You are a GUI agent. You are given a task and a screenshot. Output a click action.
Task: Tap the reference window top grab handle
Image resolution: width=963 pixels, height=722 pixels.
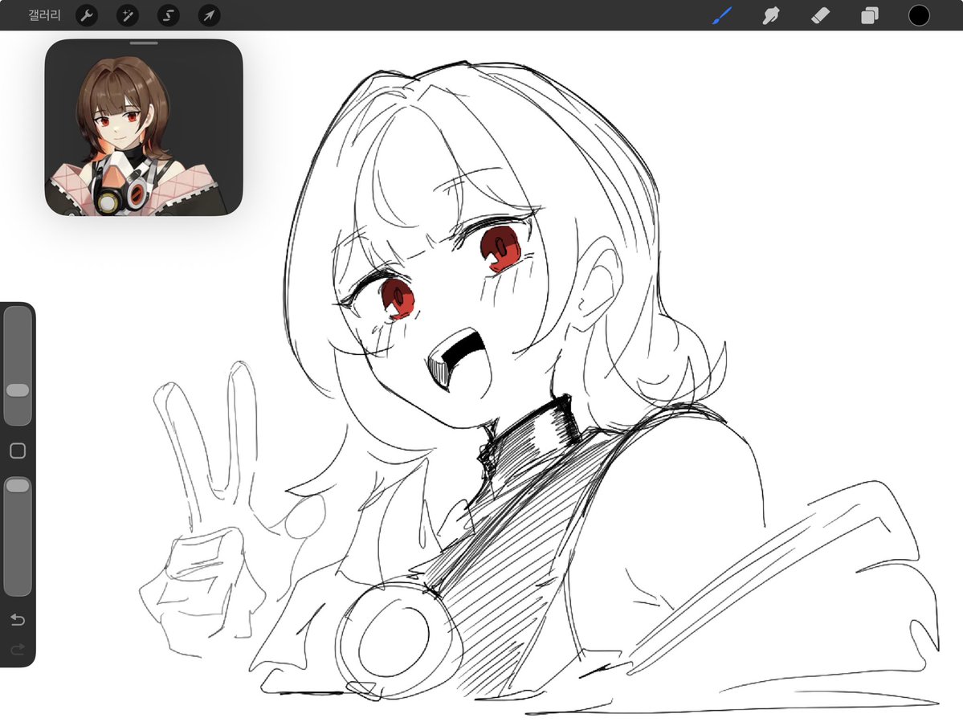coord(144,43)
